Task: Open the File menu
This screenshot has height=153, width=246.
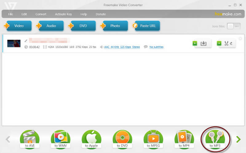Action: (x=11, y=14)
